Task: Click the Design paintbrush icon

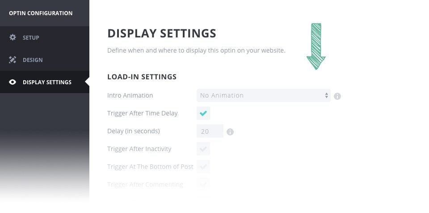Action: (13, 60)
